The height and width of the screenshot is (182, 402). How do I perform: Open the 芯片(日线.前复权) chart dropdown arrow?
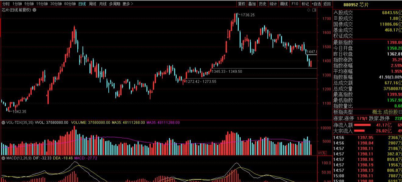click(x=34, y=10)
